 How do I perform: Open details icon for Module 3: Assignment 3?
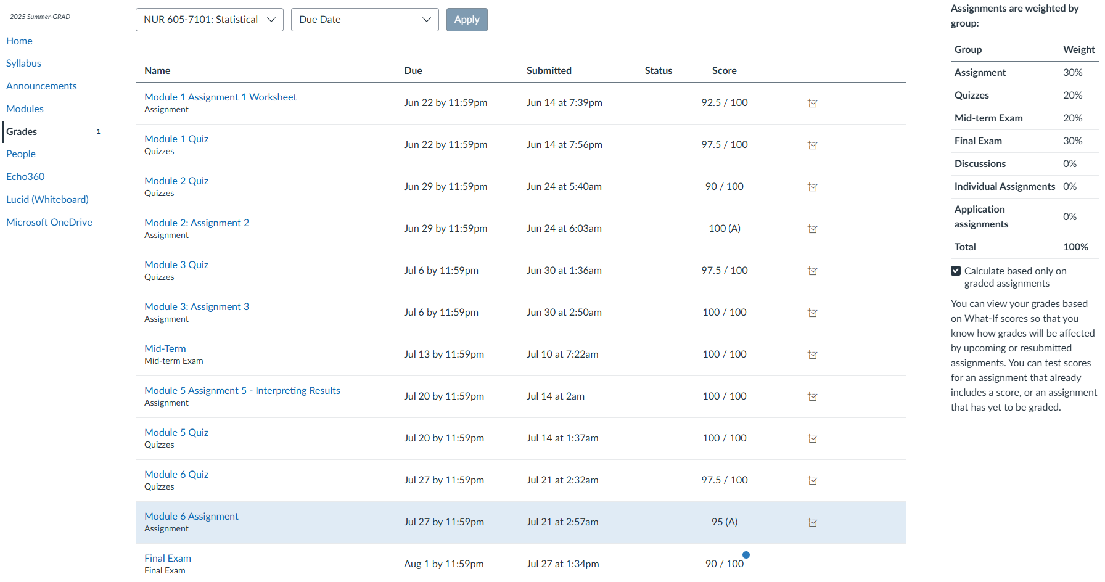coord(813,313)
